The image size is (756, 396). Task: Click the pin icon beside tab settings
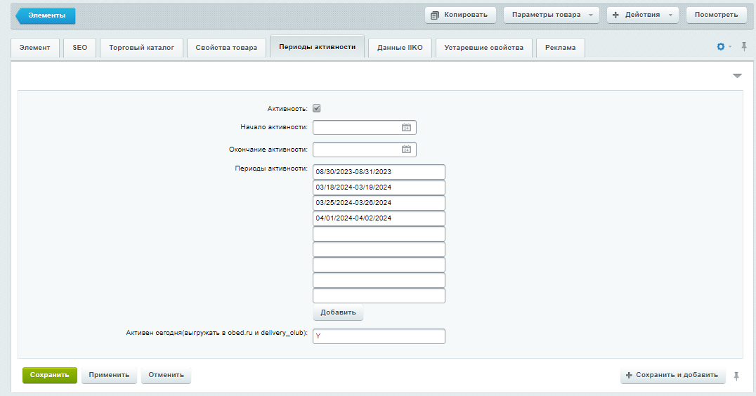point(744,47)
